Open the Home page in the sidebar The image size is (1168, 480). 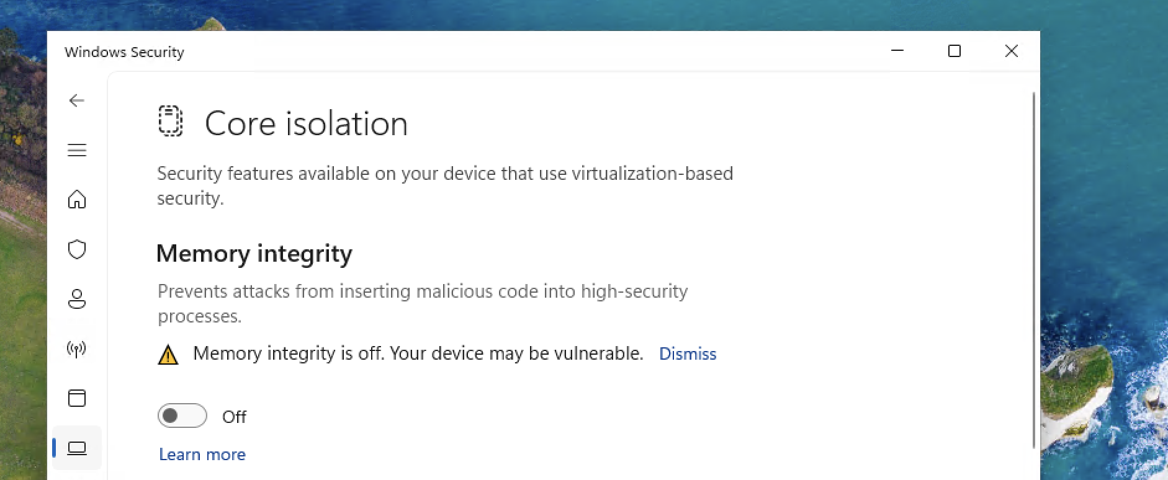click(77, 200)
